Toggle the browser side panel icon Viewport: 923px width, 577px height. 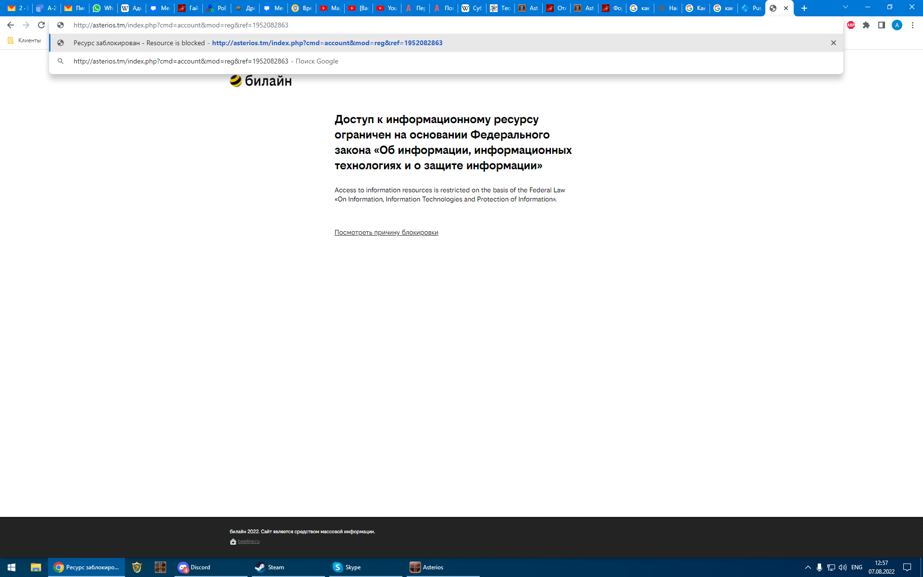tap(882, 25)
